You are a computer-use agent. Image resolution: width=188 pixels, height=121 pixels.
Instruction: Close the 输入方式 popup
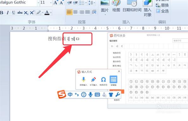coord(119,71)
